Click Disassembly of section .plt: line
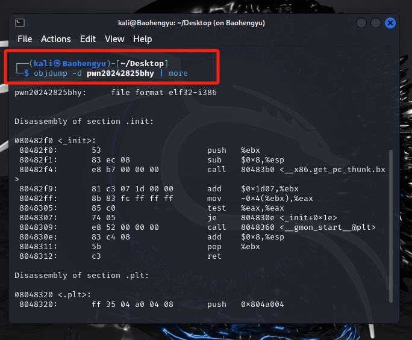Screen dimensions: 412x340 click(81, 276)
